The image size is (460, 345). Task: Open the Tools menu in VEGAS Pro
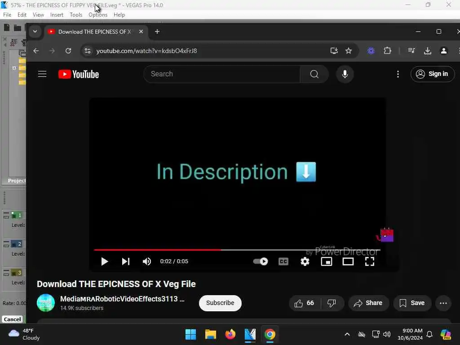pyautogui.click(x=76, y=15)
